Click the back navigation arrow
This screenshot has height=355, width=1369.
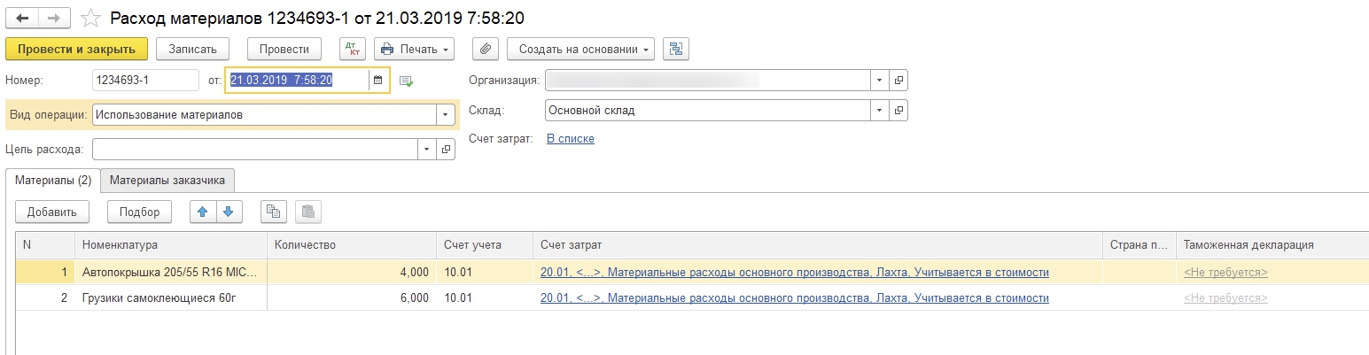(x=23, y=18)
